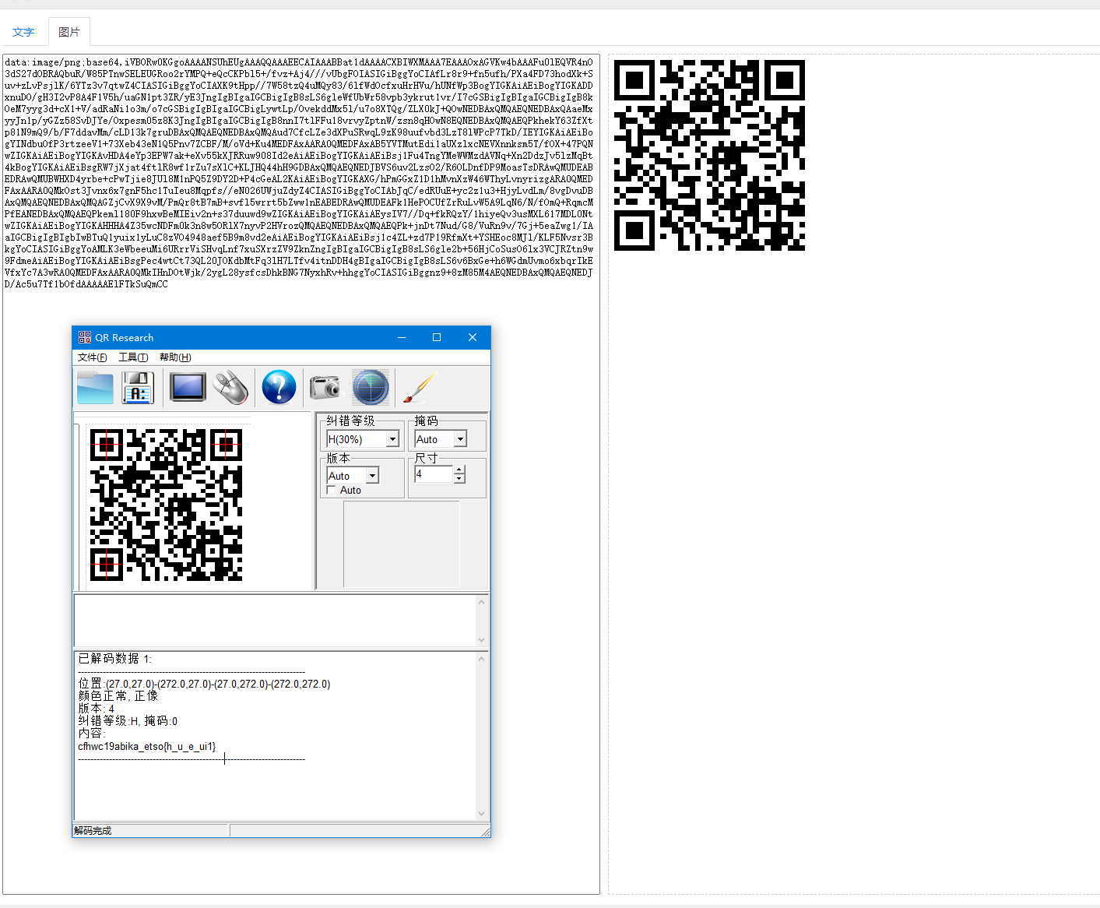Click the 纠错等级:H, 掩码:0 result line
1100x908 pixels.
point(128,721)
